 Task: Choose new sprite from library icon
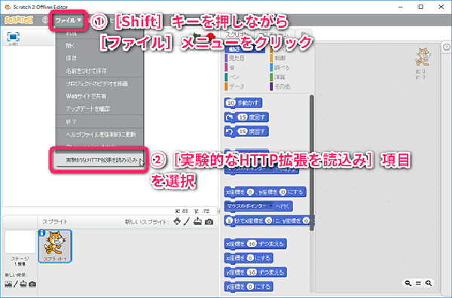pyautogui.click(x=177, y=221)
